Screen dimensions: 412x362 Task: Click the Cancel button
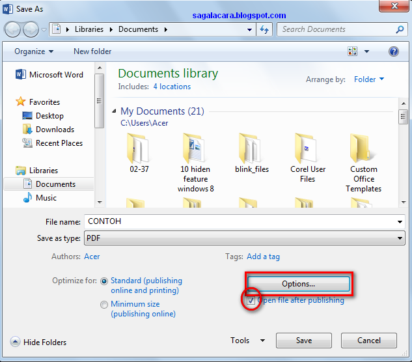tap(369, 341)
